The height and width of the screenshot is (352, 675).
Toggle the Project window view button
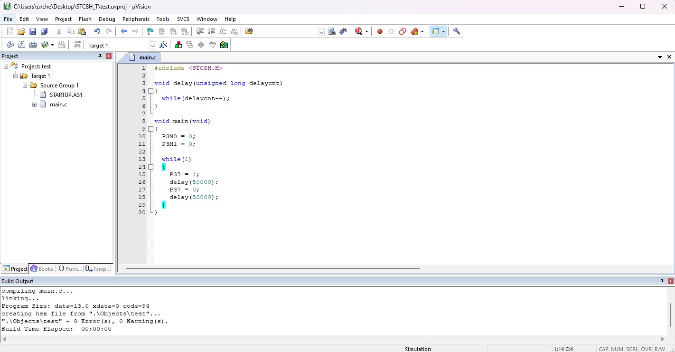coord(435,31)
